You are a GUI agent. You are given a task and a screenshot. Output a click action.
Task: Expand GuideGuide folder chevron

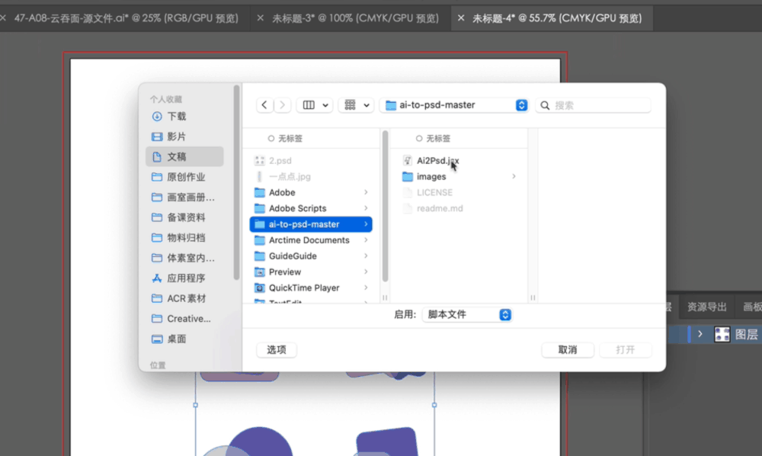click(366, 256)
